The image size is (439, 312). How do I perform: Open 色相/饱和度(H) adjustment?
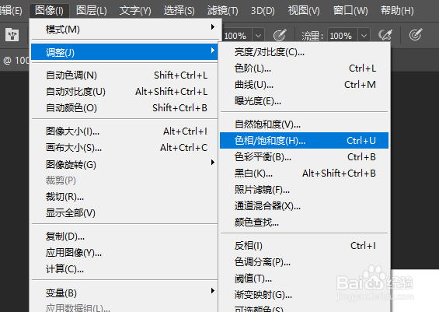click(x=304, y=141)
